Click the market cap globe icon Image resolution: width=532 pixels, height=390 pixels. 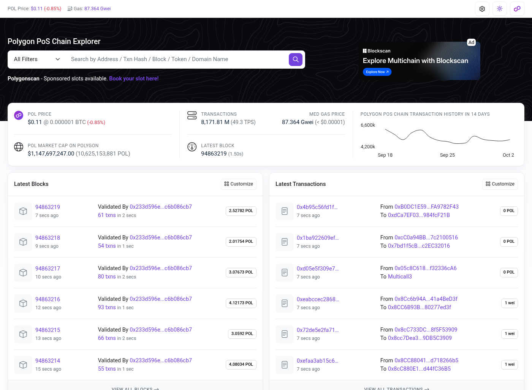(x=19, y=147)
